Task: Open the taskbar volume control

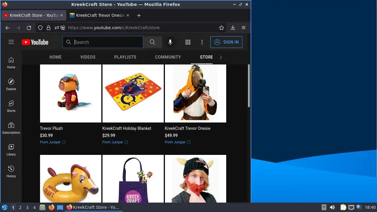Action: 332,207
